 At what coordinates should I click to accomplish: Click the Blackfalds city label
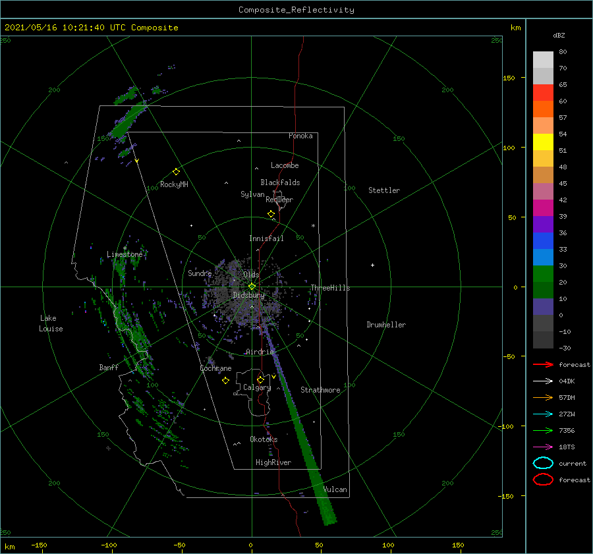click(280, 182)
